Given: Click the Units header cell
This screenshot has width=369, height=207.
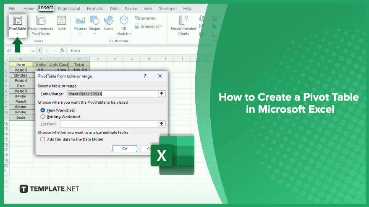Looking at the screenshot, I should point(40,64).
